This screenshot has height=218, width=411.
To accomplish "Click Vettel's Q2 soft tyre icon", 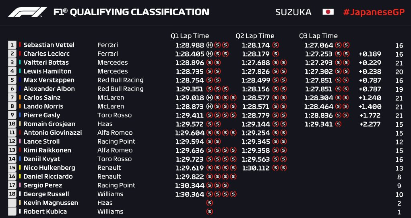I will [276, 45].
